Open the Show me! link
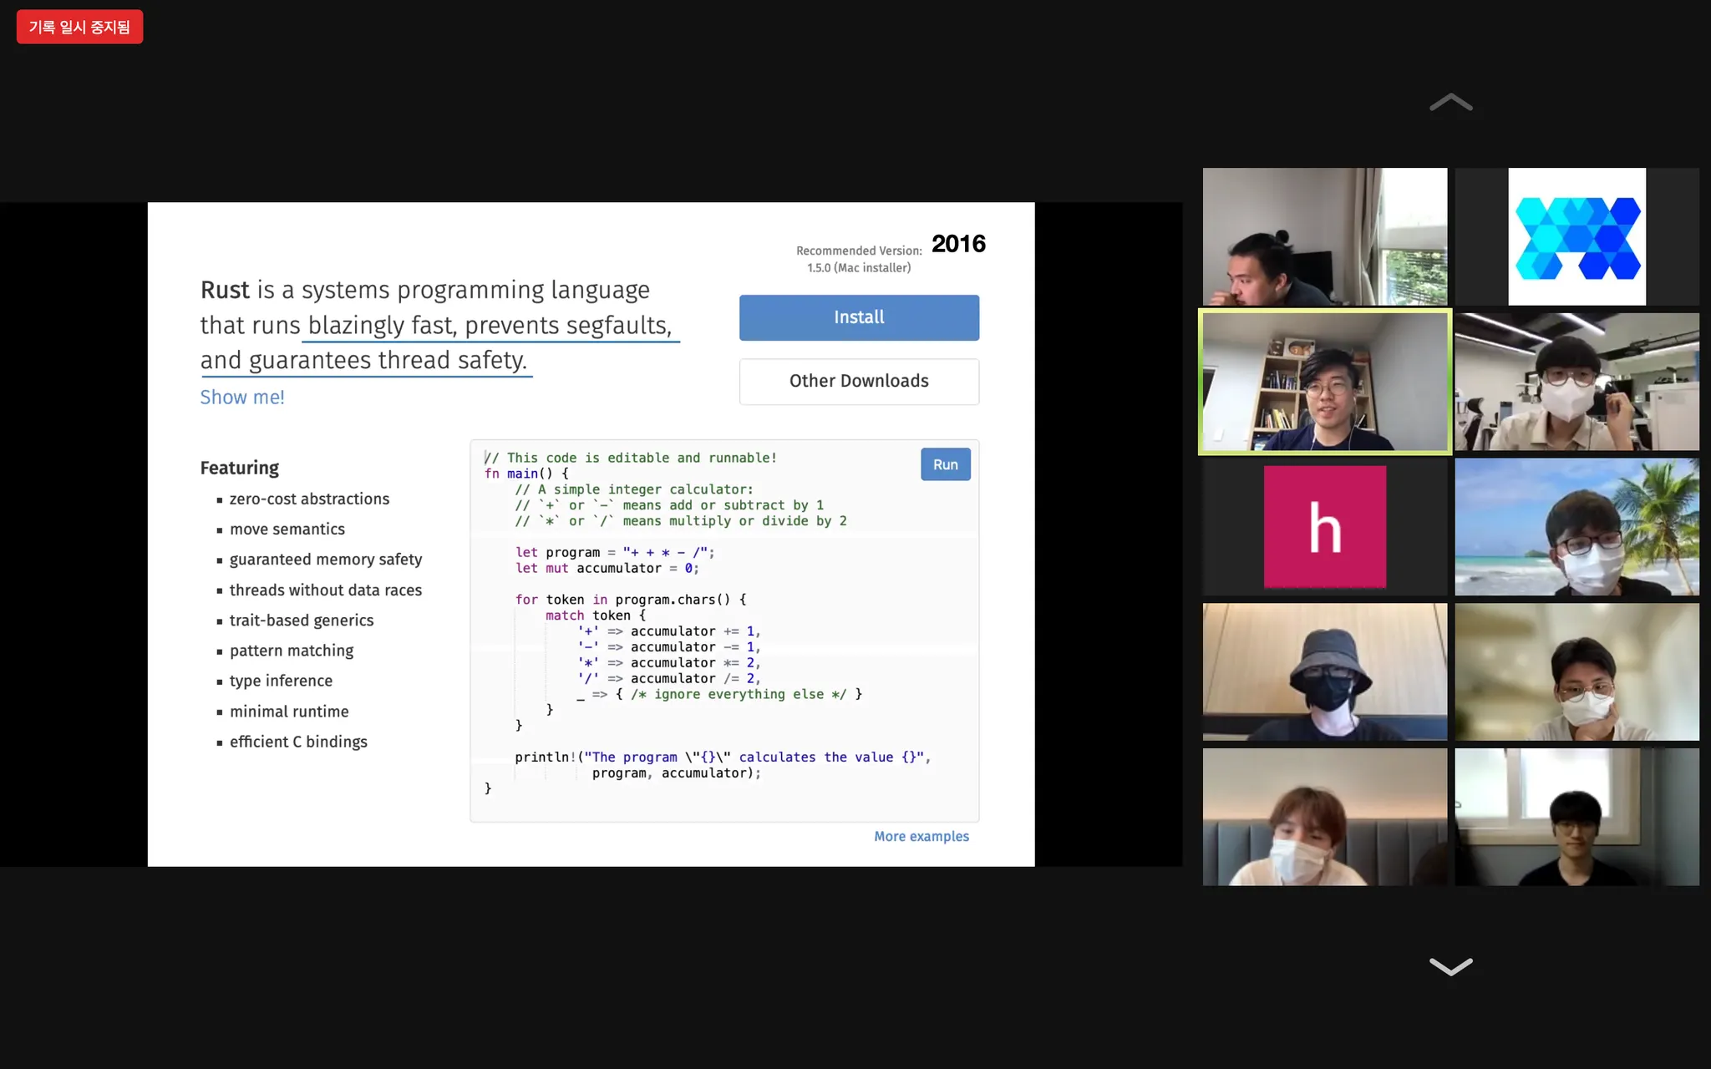1711x1069 pixels. [x=242, y=398]
